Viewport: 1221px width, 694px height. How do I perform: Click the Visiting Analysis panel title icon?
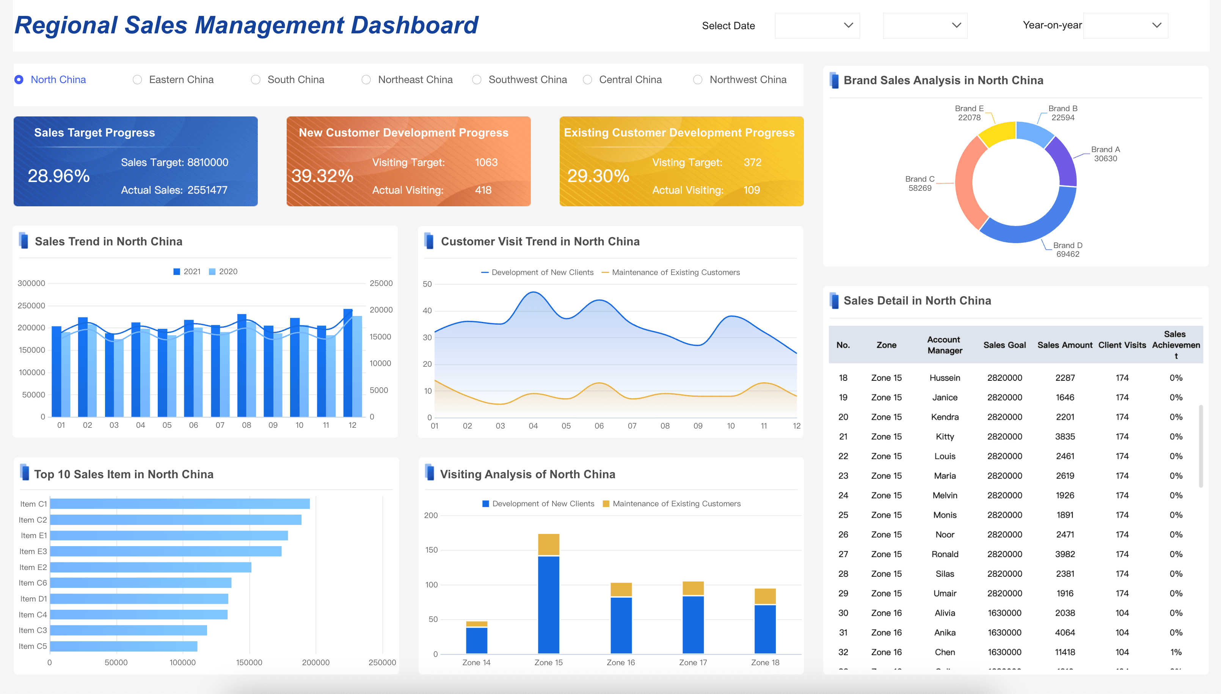click(x=429, y=473)
